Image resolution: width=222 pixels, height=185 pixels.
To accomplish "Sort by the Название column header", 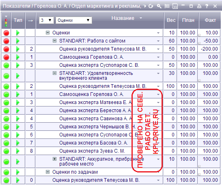I will coord(123,18).
